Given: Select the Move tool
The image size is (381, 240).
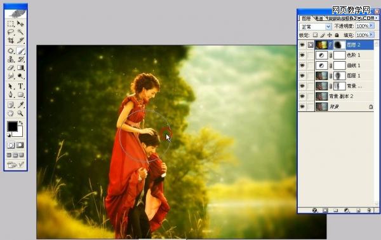Looking at the screenshot, I should (21, 24).
